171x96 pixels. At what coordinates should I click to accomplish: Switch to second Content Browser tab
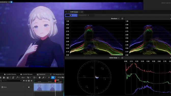[x=27, y=74]
